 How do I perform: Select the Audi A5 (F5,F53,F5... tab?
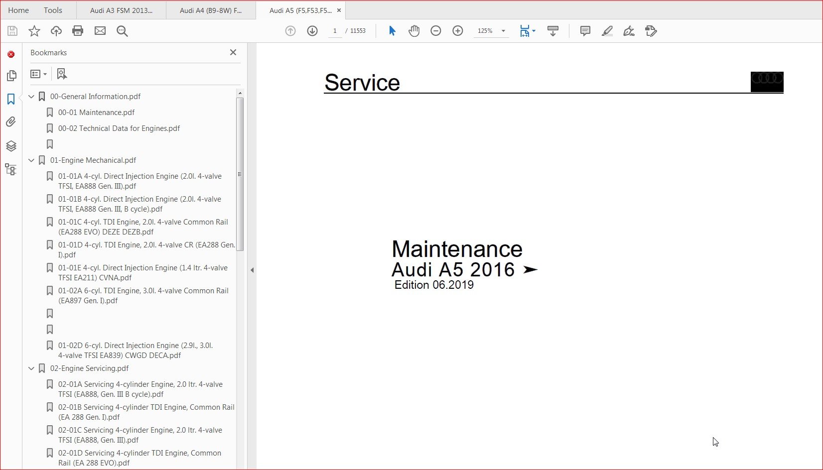(300, 10)
